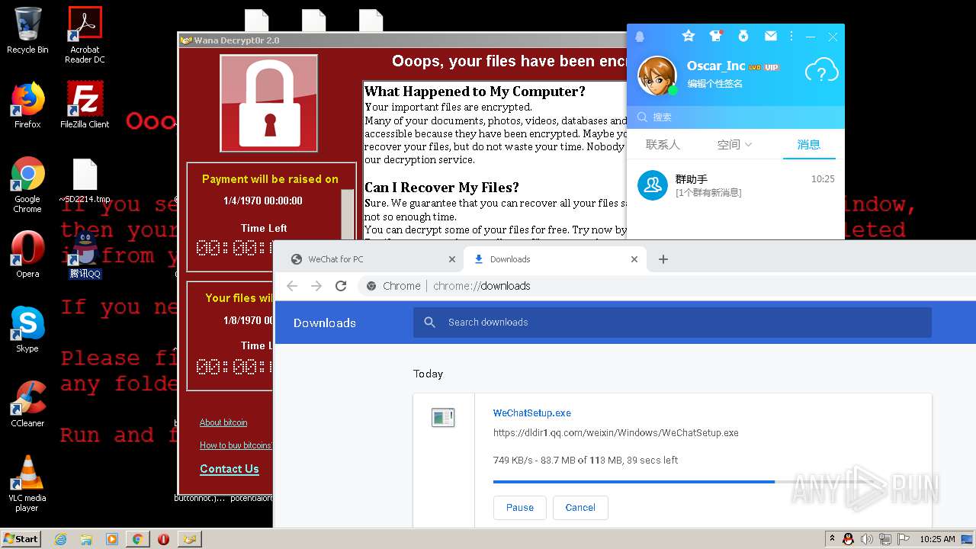Open the QQ dress-up shirt icon
The height and width of the screenshot is (549, 976).
pos(716,36)
